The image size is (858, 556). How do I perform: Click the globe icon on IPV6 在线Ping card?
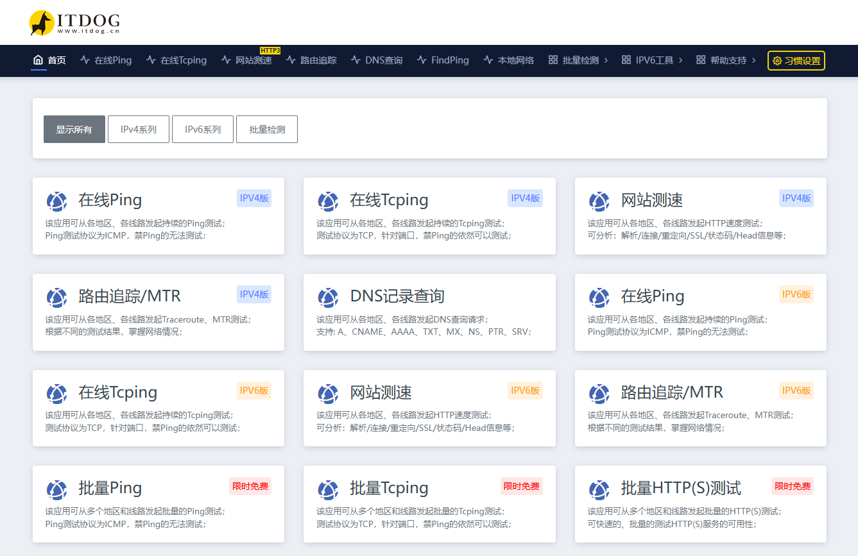coord(599,297)
